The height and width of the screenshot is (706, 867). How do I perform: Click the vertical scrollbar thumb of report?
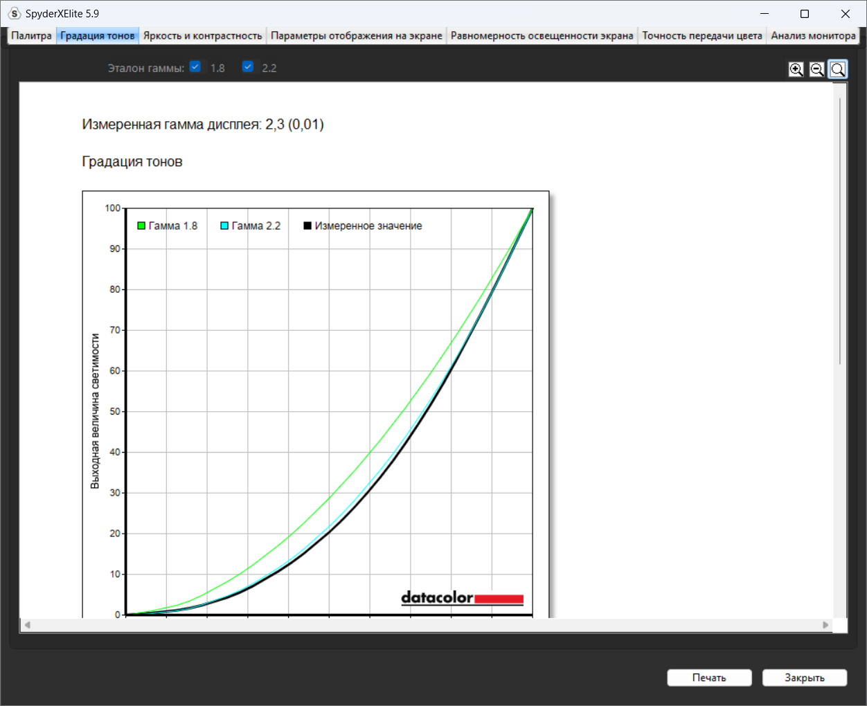pyautogui.click(x=840, y=231)
